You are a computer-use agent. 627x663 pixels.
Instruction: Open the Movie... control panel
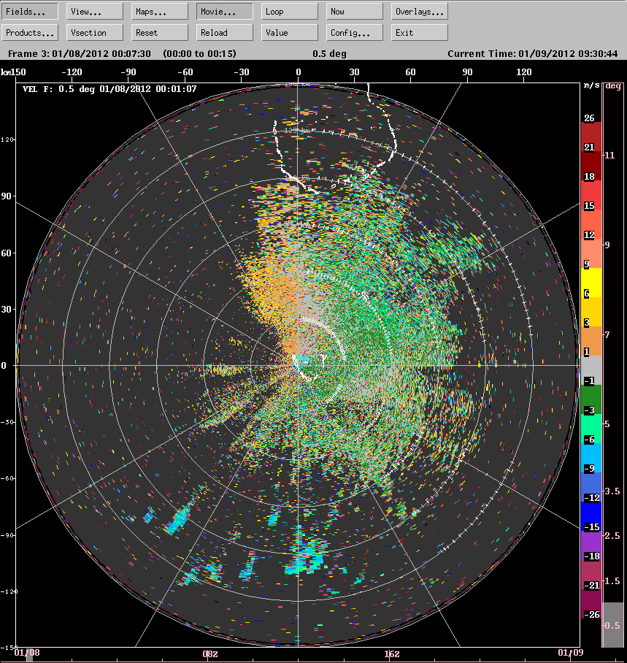(225, 12)
